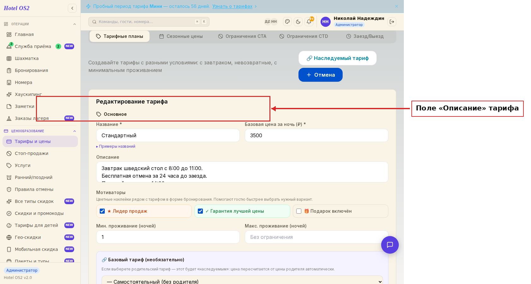This screenshot has width=531, height=284.
Task: Open Заказы лагеря page
Action: coord(40,118)
